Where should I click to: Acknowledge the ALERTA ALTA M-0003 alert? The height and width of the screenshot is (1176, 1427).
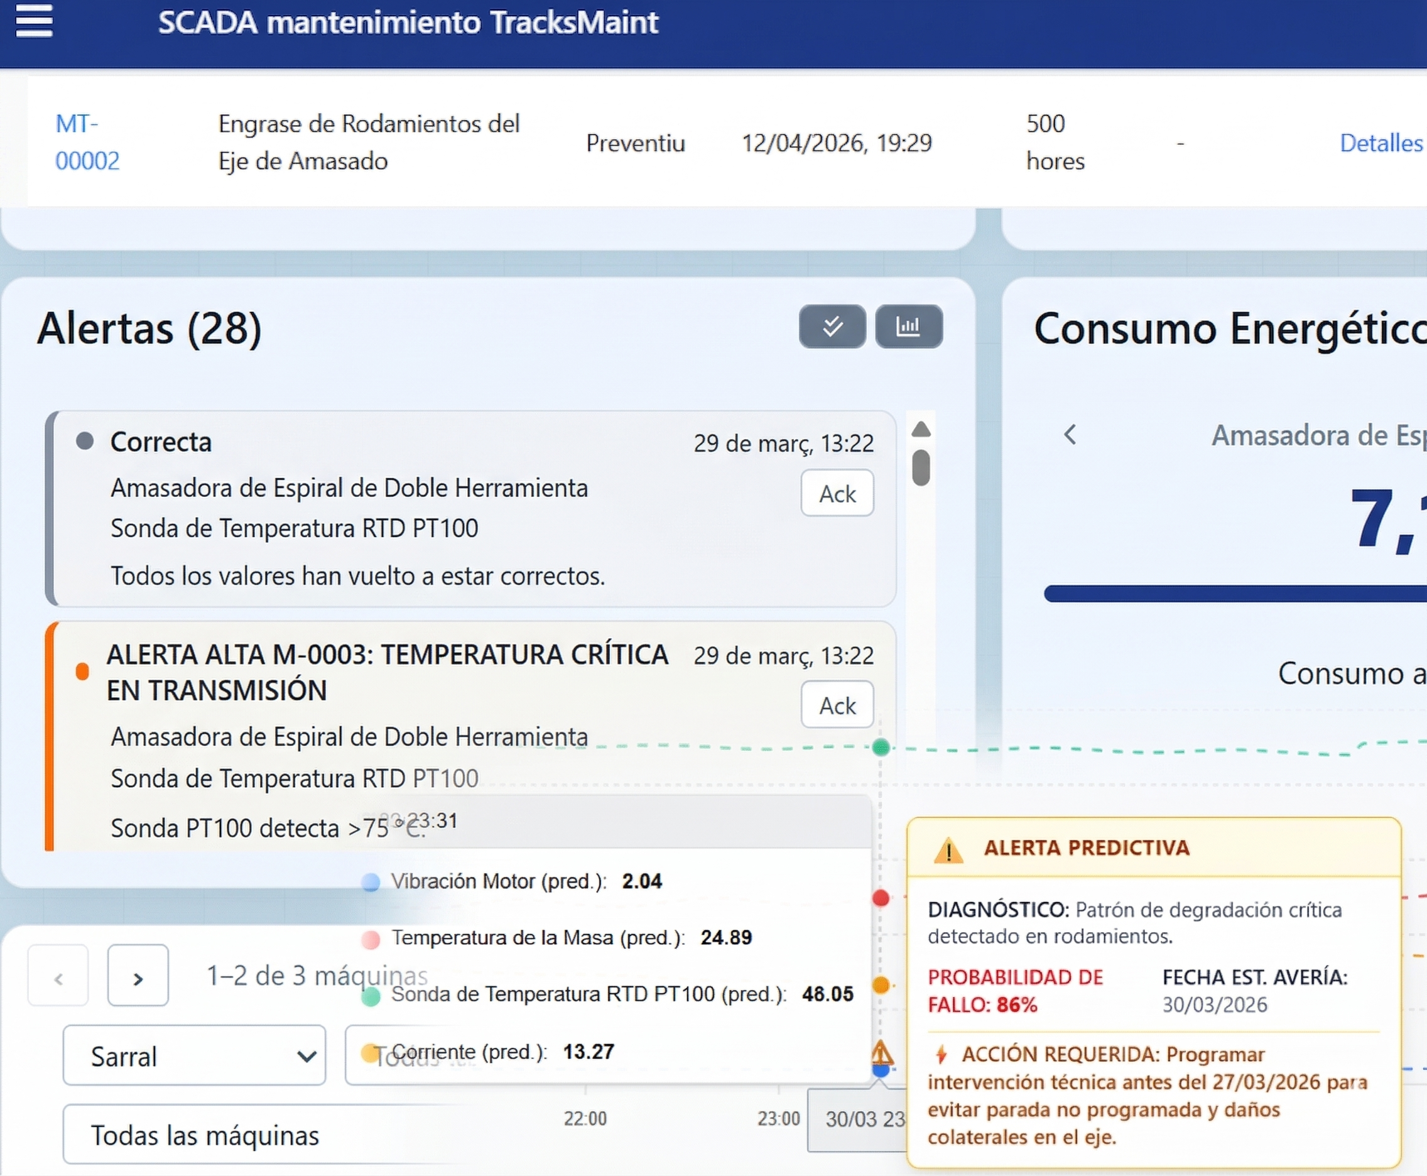click(x=837, y=705)
